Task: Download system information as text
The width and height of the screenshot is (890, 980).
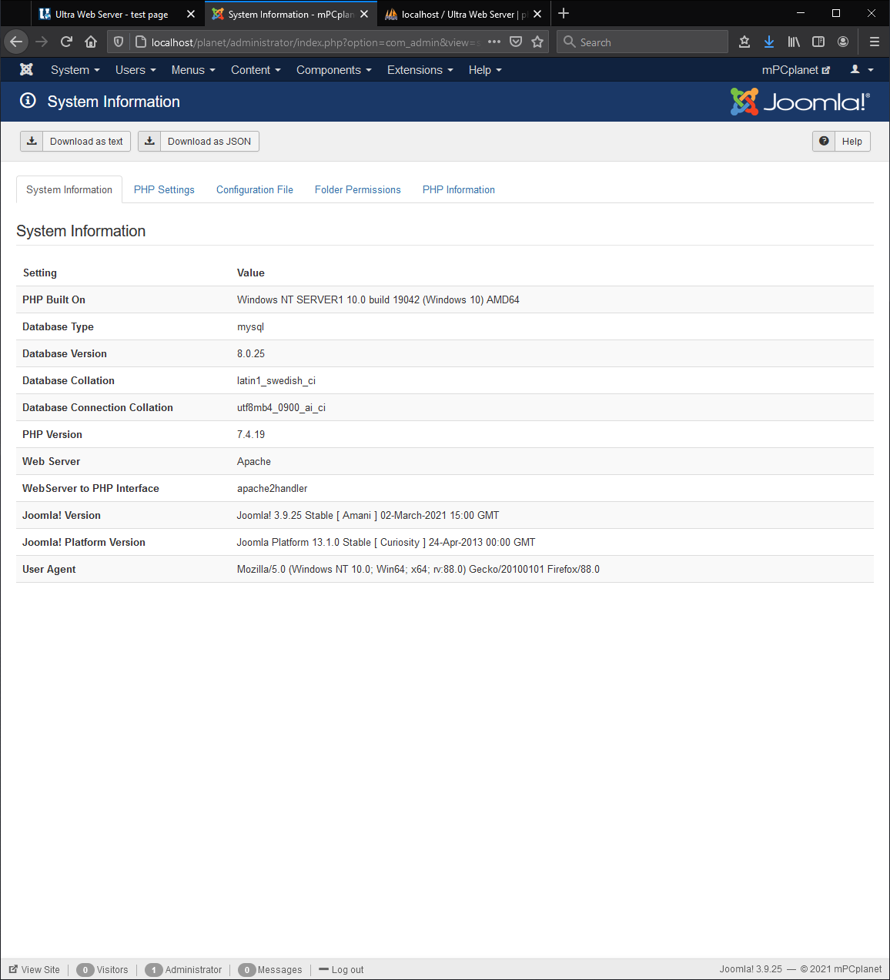Action: point(75,141)
